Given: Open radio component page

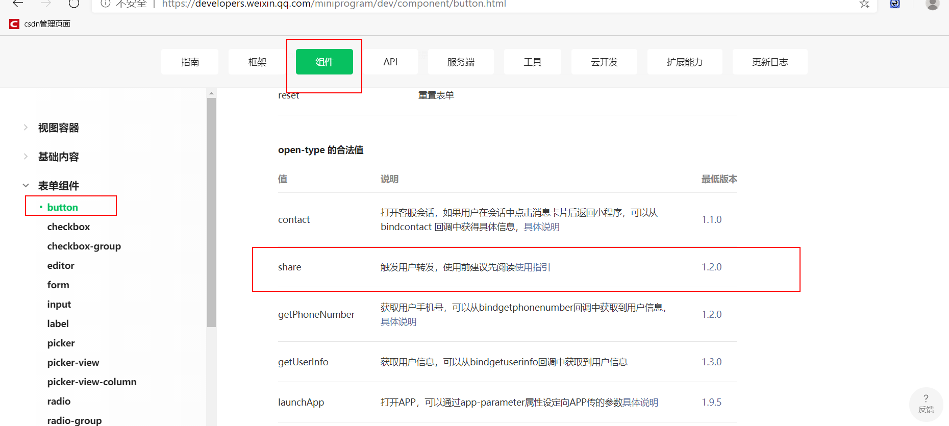Looking at the screenshot, I should [x=59, y=401].
